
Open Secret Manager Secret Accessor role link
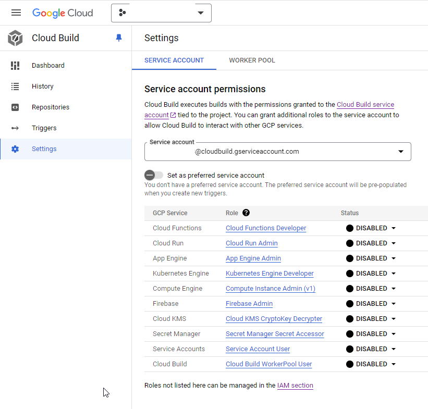[275, 334]
